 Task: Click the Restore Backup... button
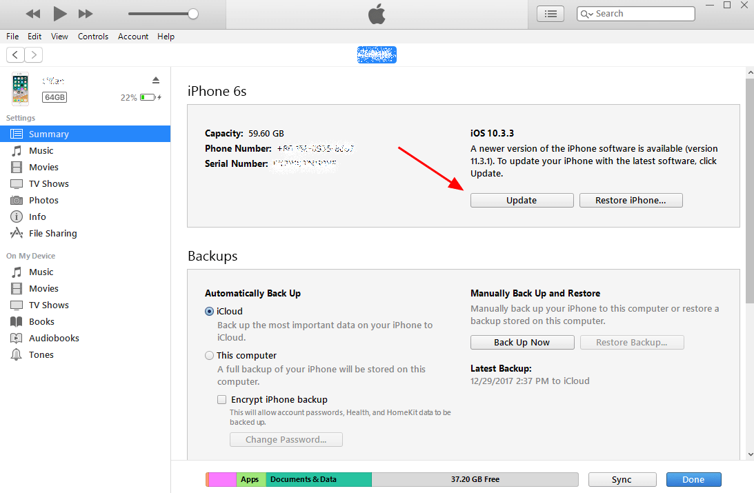coord(632,343)
